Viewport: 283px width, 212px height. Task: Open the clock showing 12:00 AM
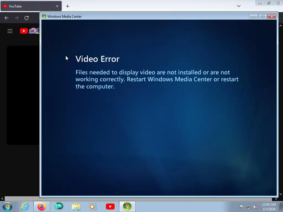coord(269,207)
